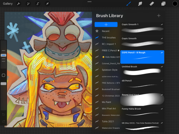
Task: Adjust the brush opacity slider handle
Action: (x=3, y=84)
